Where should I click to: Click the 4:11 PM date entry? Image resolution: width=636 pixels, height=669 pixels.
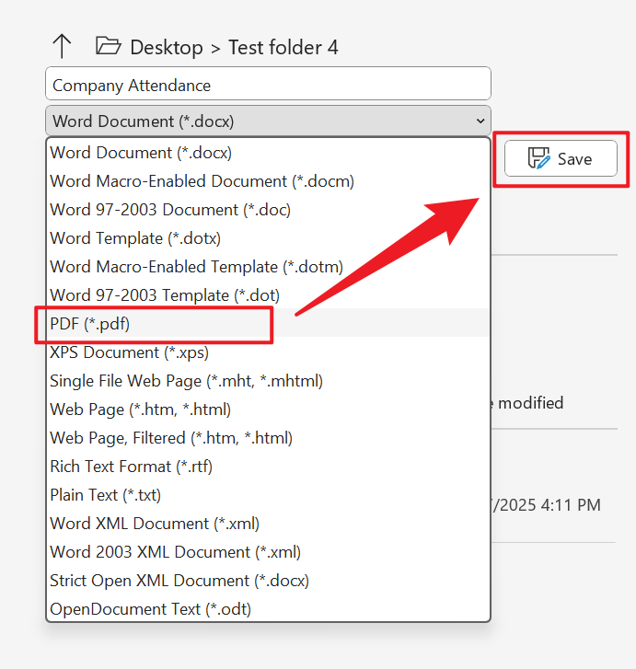point(547,505)
